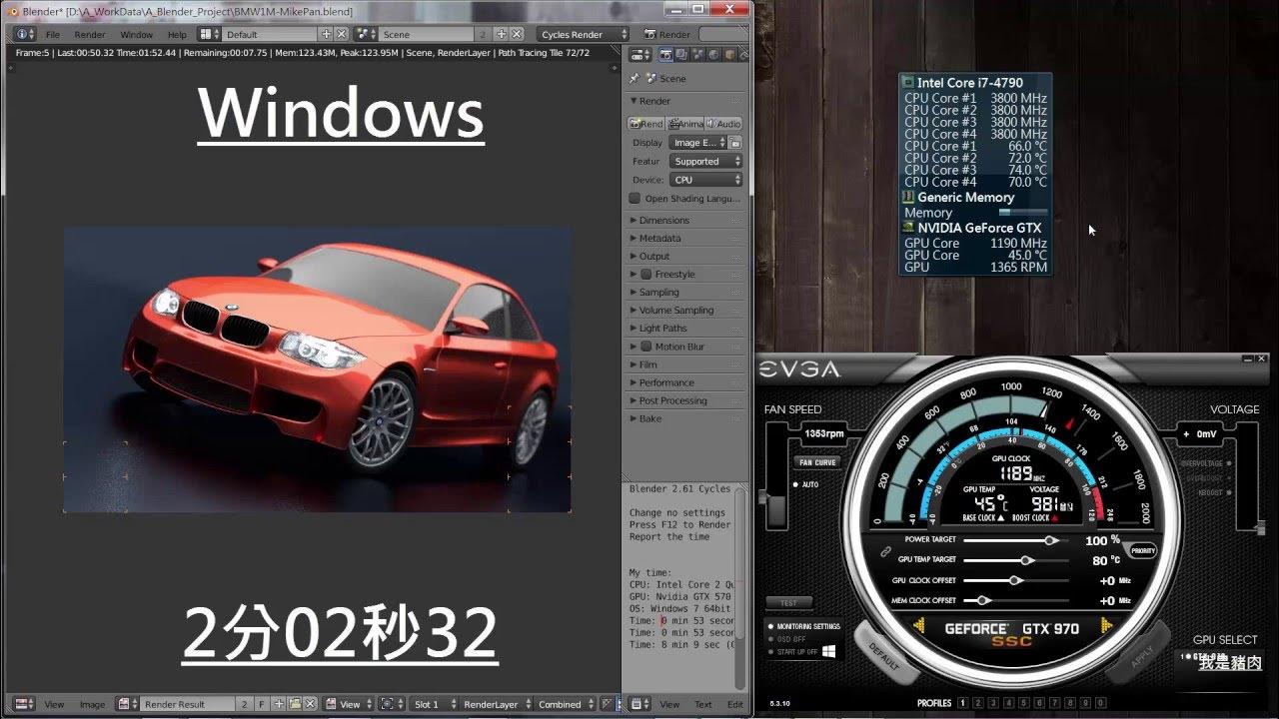
Task: Open the Image menu in the image editor
Action: (x=92, y=704)
